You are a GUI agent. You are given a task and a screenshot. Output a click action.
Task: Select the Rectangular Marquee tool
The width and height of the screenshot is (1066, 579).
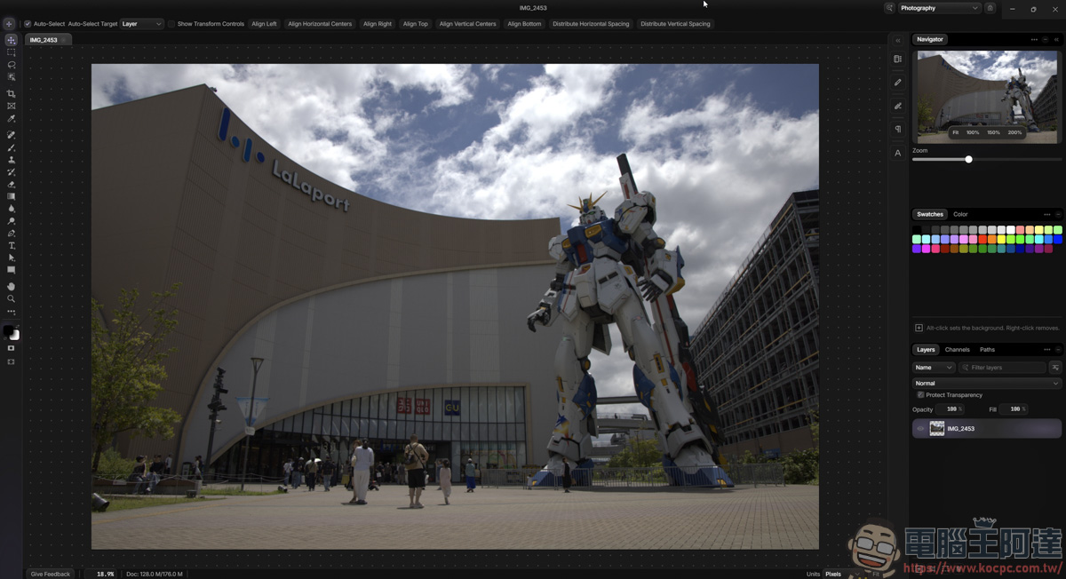tap(12, 52)
